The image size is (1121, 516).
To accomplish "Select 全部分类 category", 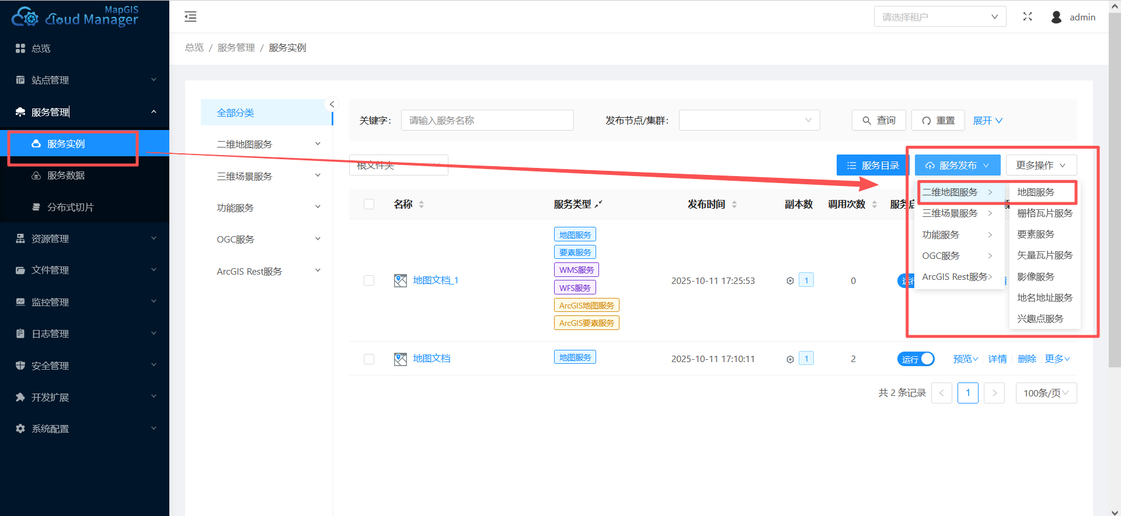I will coord(266,113).
